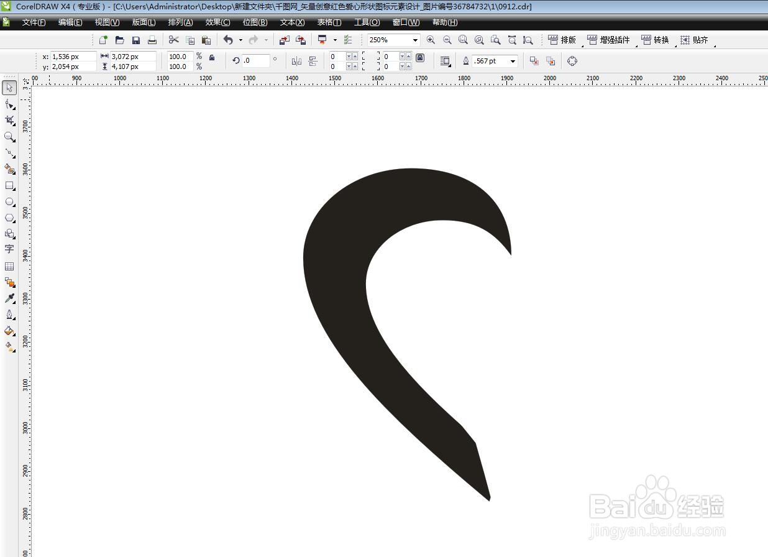Image resolution: width=768 pixels, height=557 pixels.
Task: Mirror object vertically
Action: coord(313,61)
